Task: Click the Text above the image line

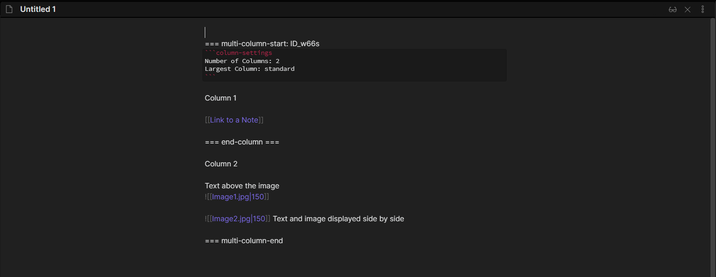Action: pyautogui.click(x=242, y=186)
